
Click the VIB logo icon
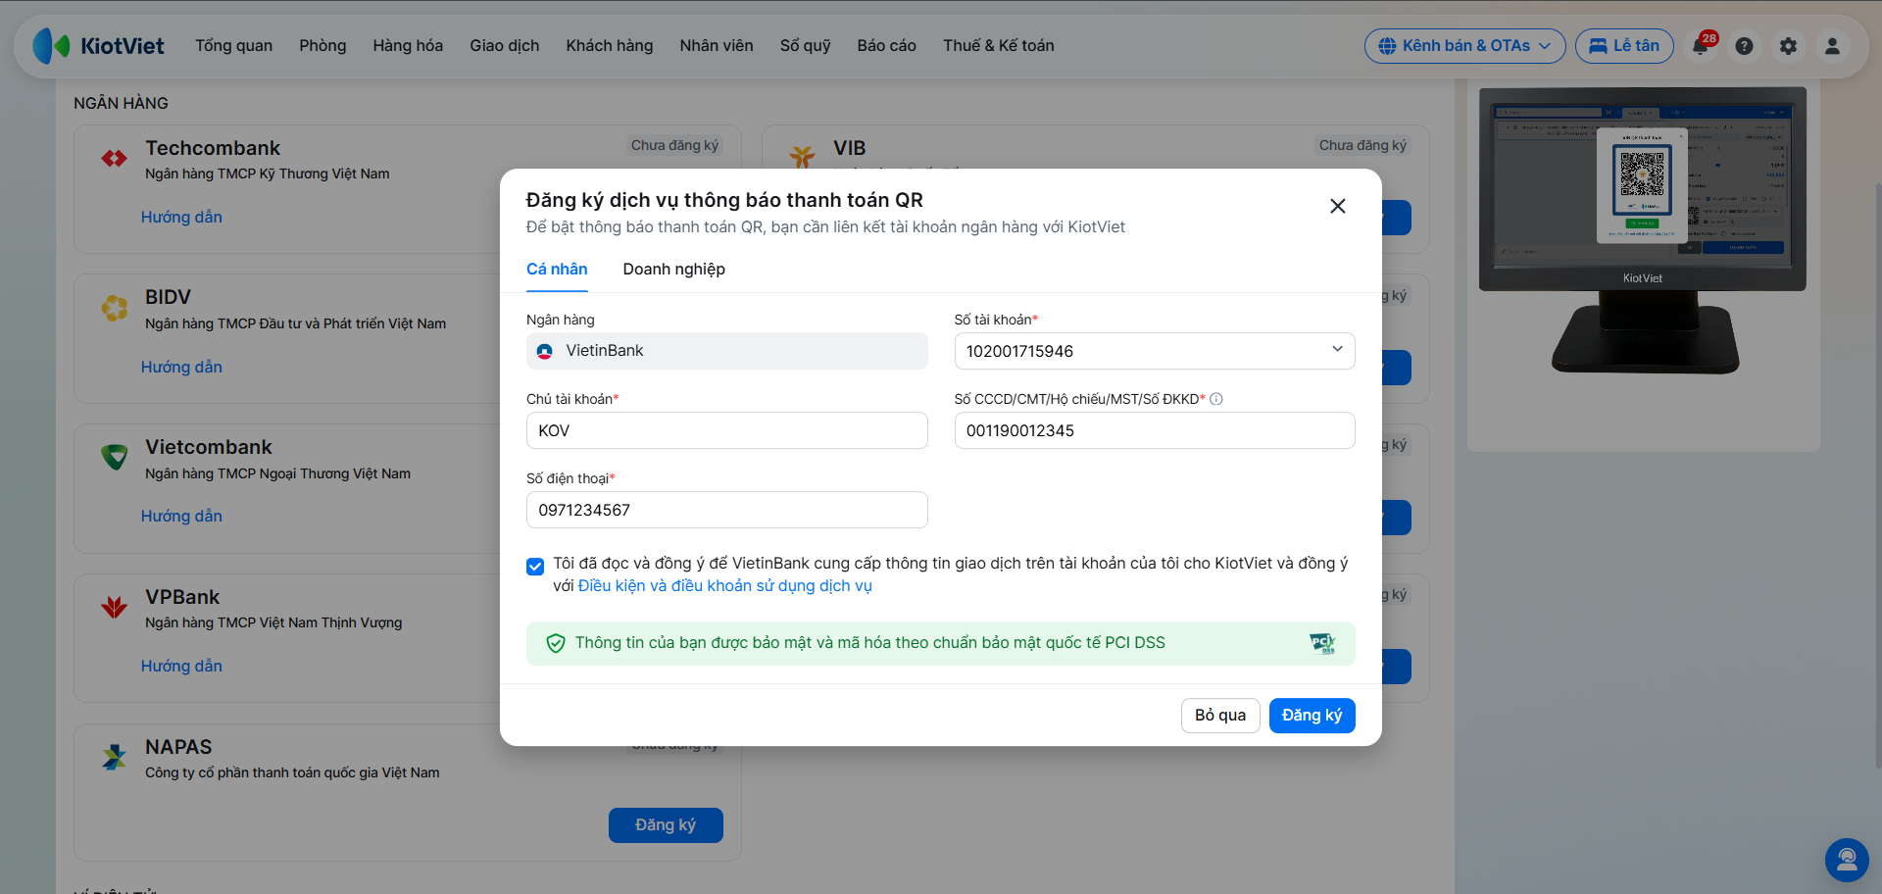tap(803, 156)
